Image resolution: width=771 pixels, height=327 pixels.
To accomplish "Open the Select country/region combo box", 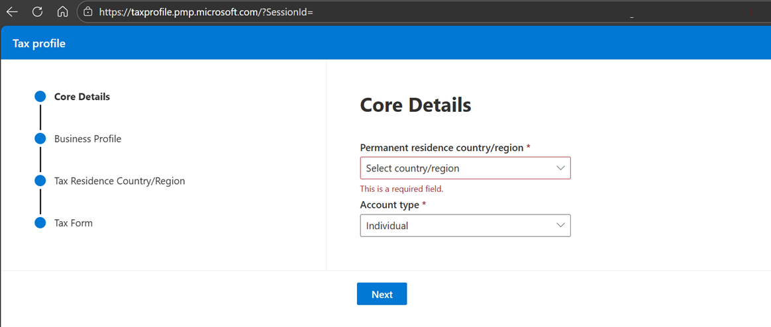I will [x=457, y=168].
